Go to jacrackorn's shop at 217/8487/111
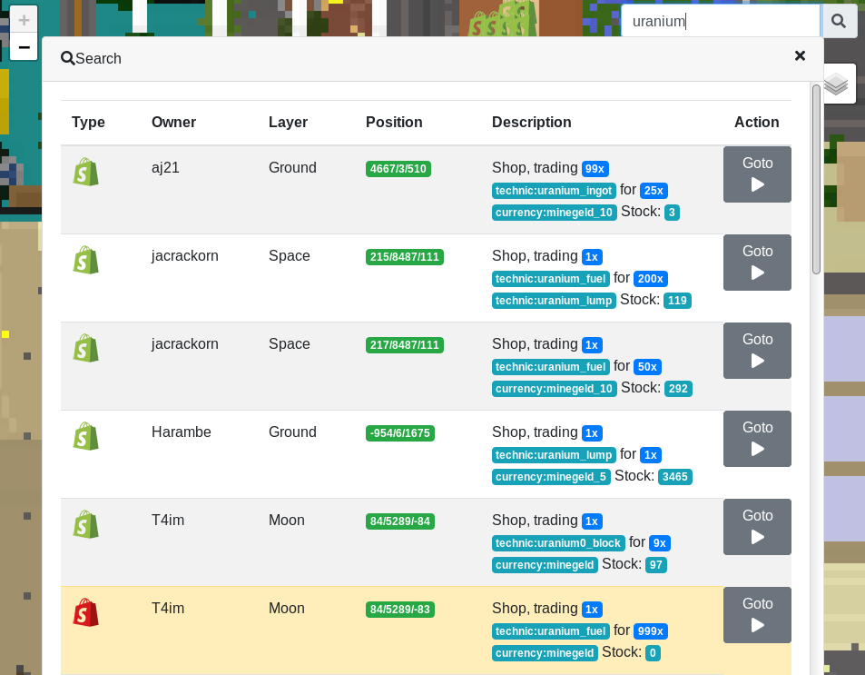Viewport: 865px width, 675px height. coord(757,351)
